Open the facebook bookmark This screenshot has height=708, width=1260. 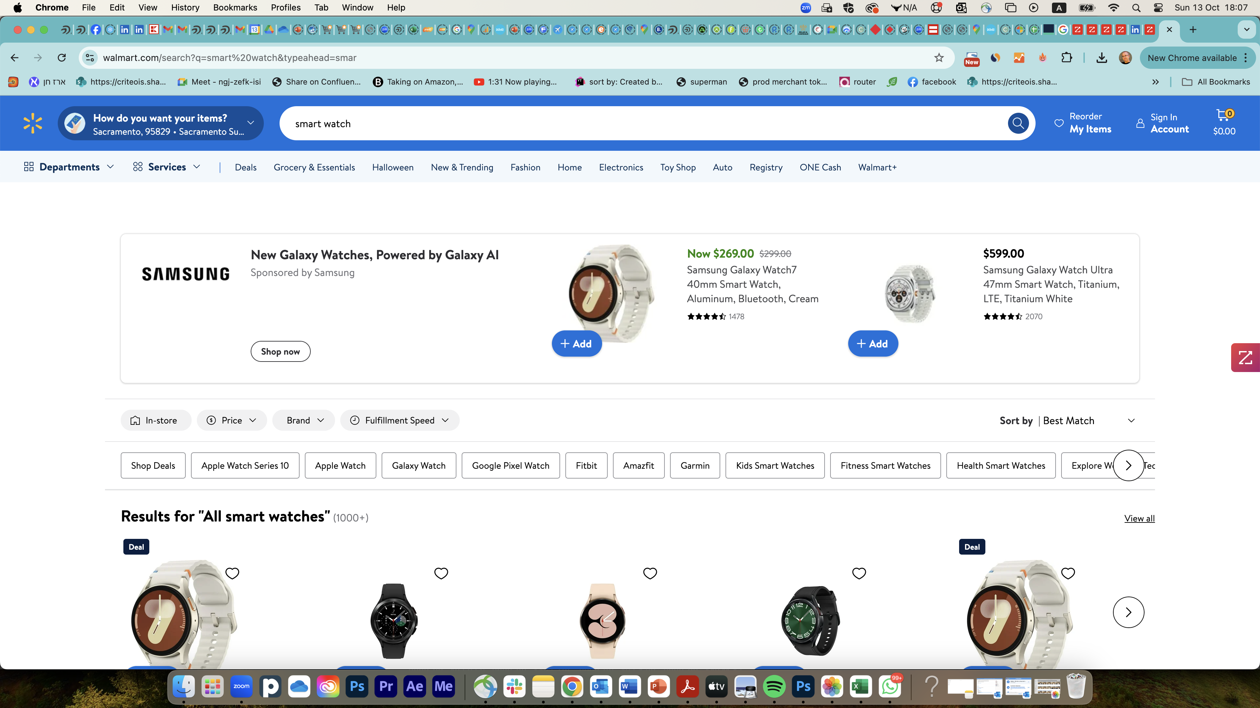[x=932, y=82]
